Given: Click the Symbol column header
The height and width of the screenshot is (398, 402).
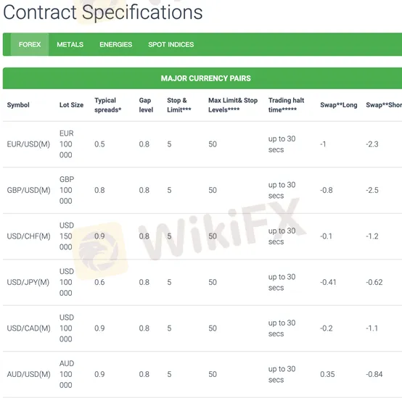Looking at the screenshot, I should pyautogui.click(x=18, y=105).
